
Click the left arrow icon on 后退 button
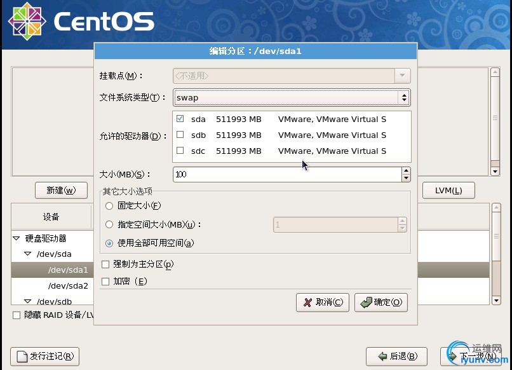[x=382, y=356]
